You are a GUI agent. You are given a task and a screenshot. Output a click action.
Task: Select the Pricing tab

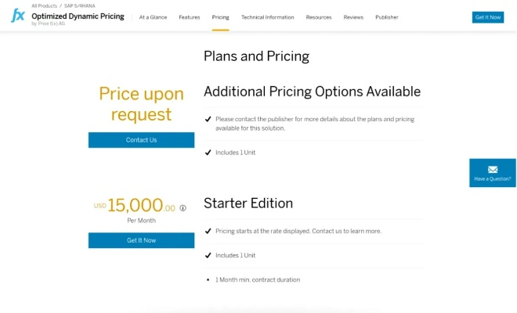pos(220,17)
